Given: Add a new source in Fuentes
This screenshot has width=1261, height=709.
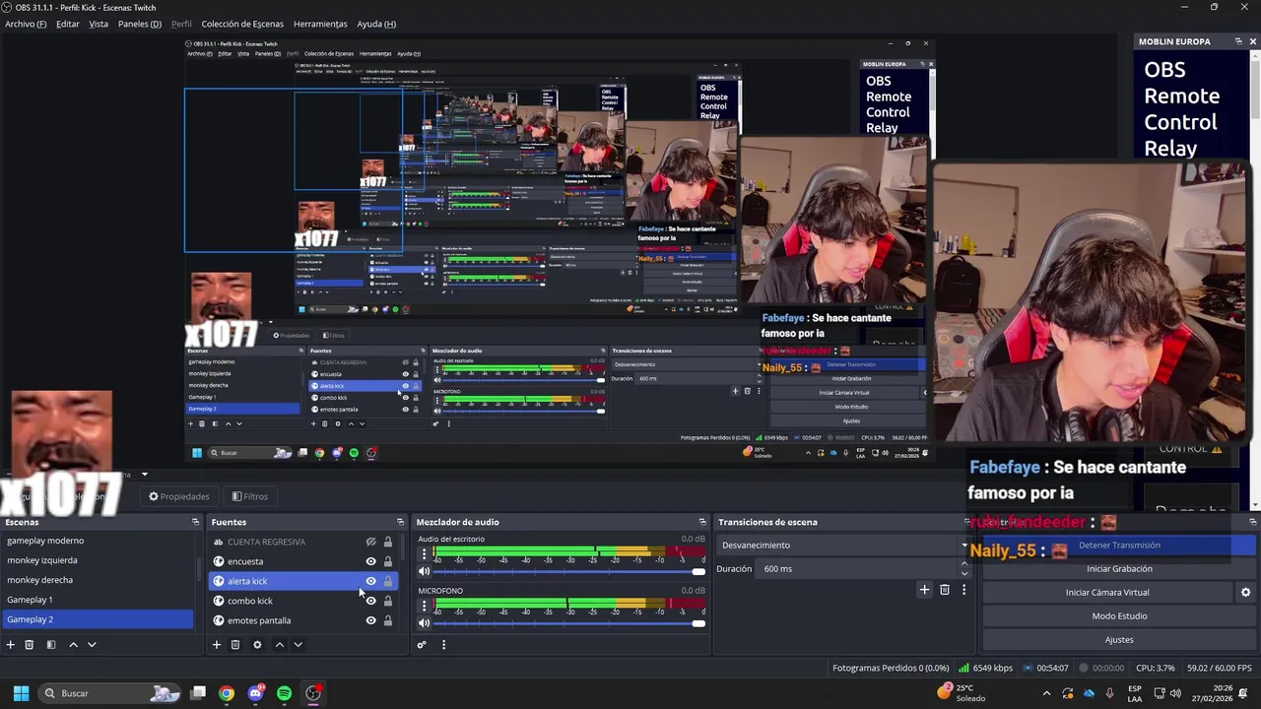Looking at the screenshot, I should coord(216,645).
